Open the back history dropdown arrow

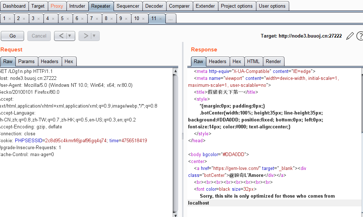(70, 36)
